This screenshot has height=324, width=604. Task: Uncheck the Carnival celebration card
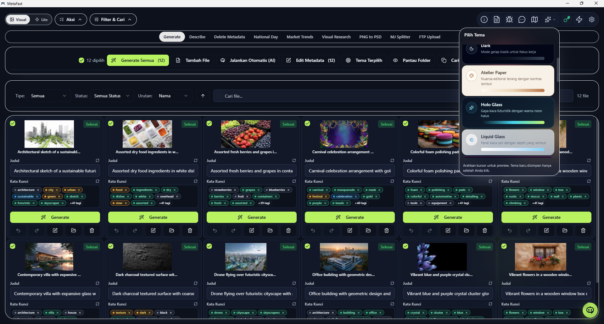[x=307, y=123]
